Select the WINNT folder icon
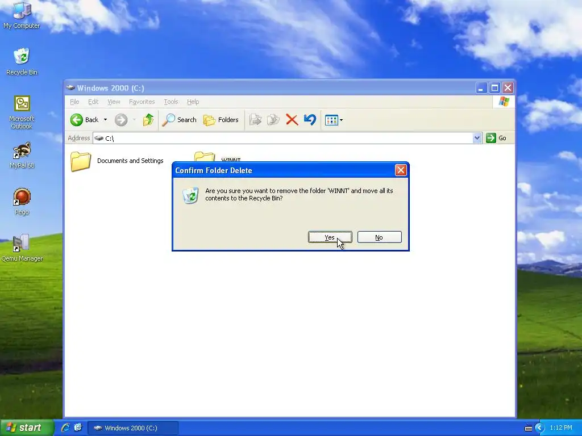The image size is (582, 436). [x=205, y=157]
